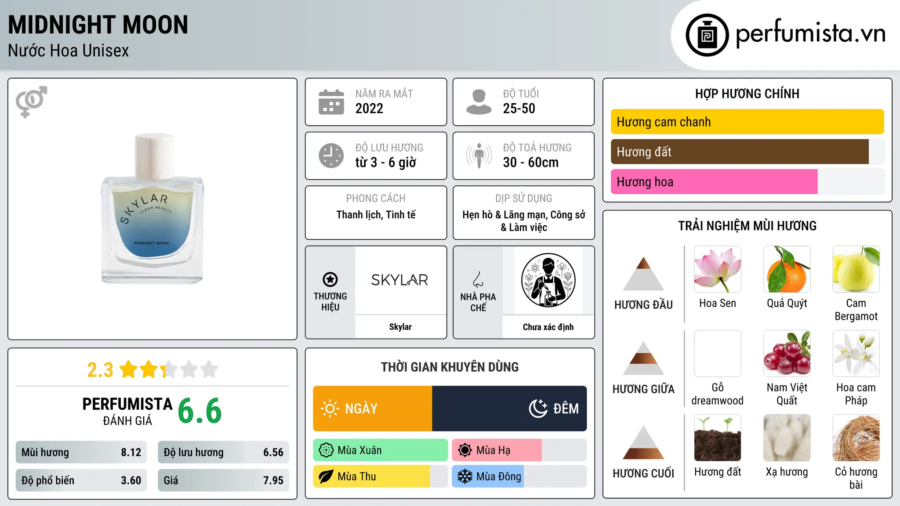900x506 pixels.
Task: Click the green Mùa Xuân season bar
Action: (x=381, y=450)
